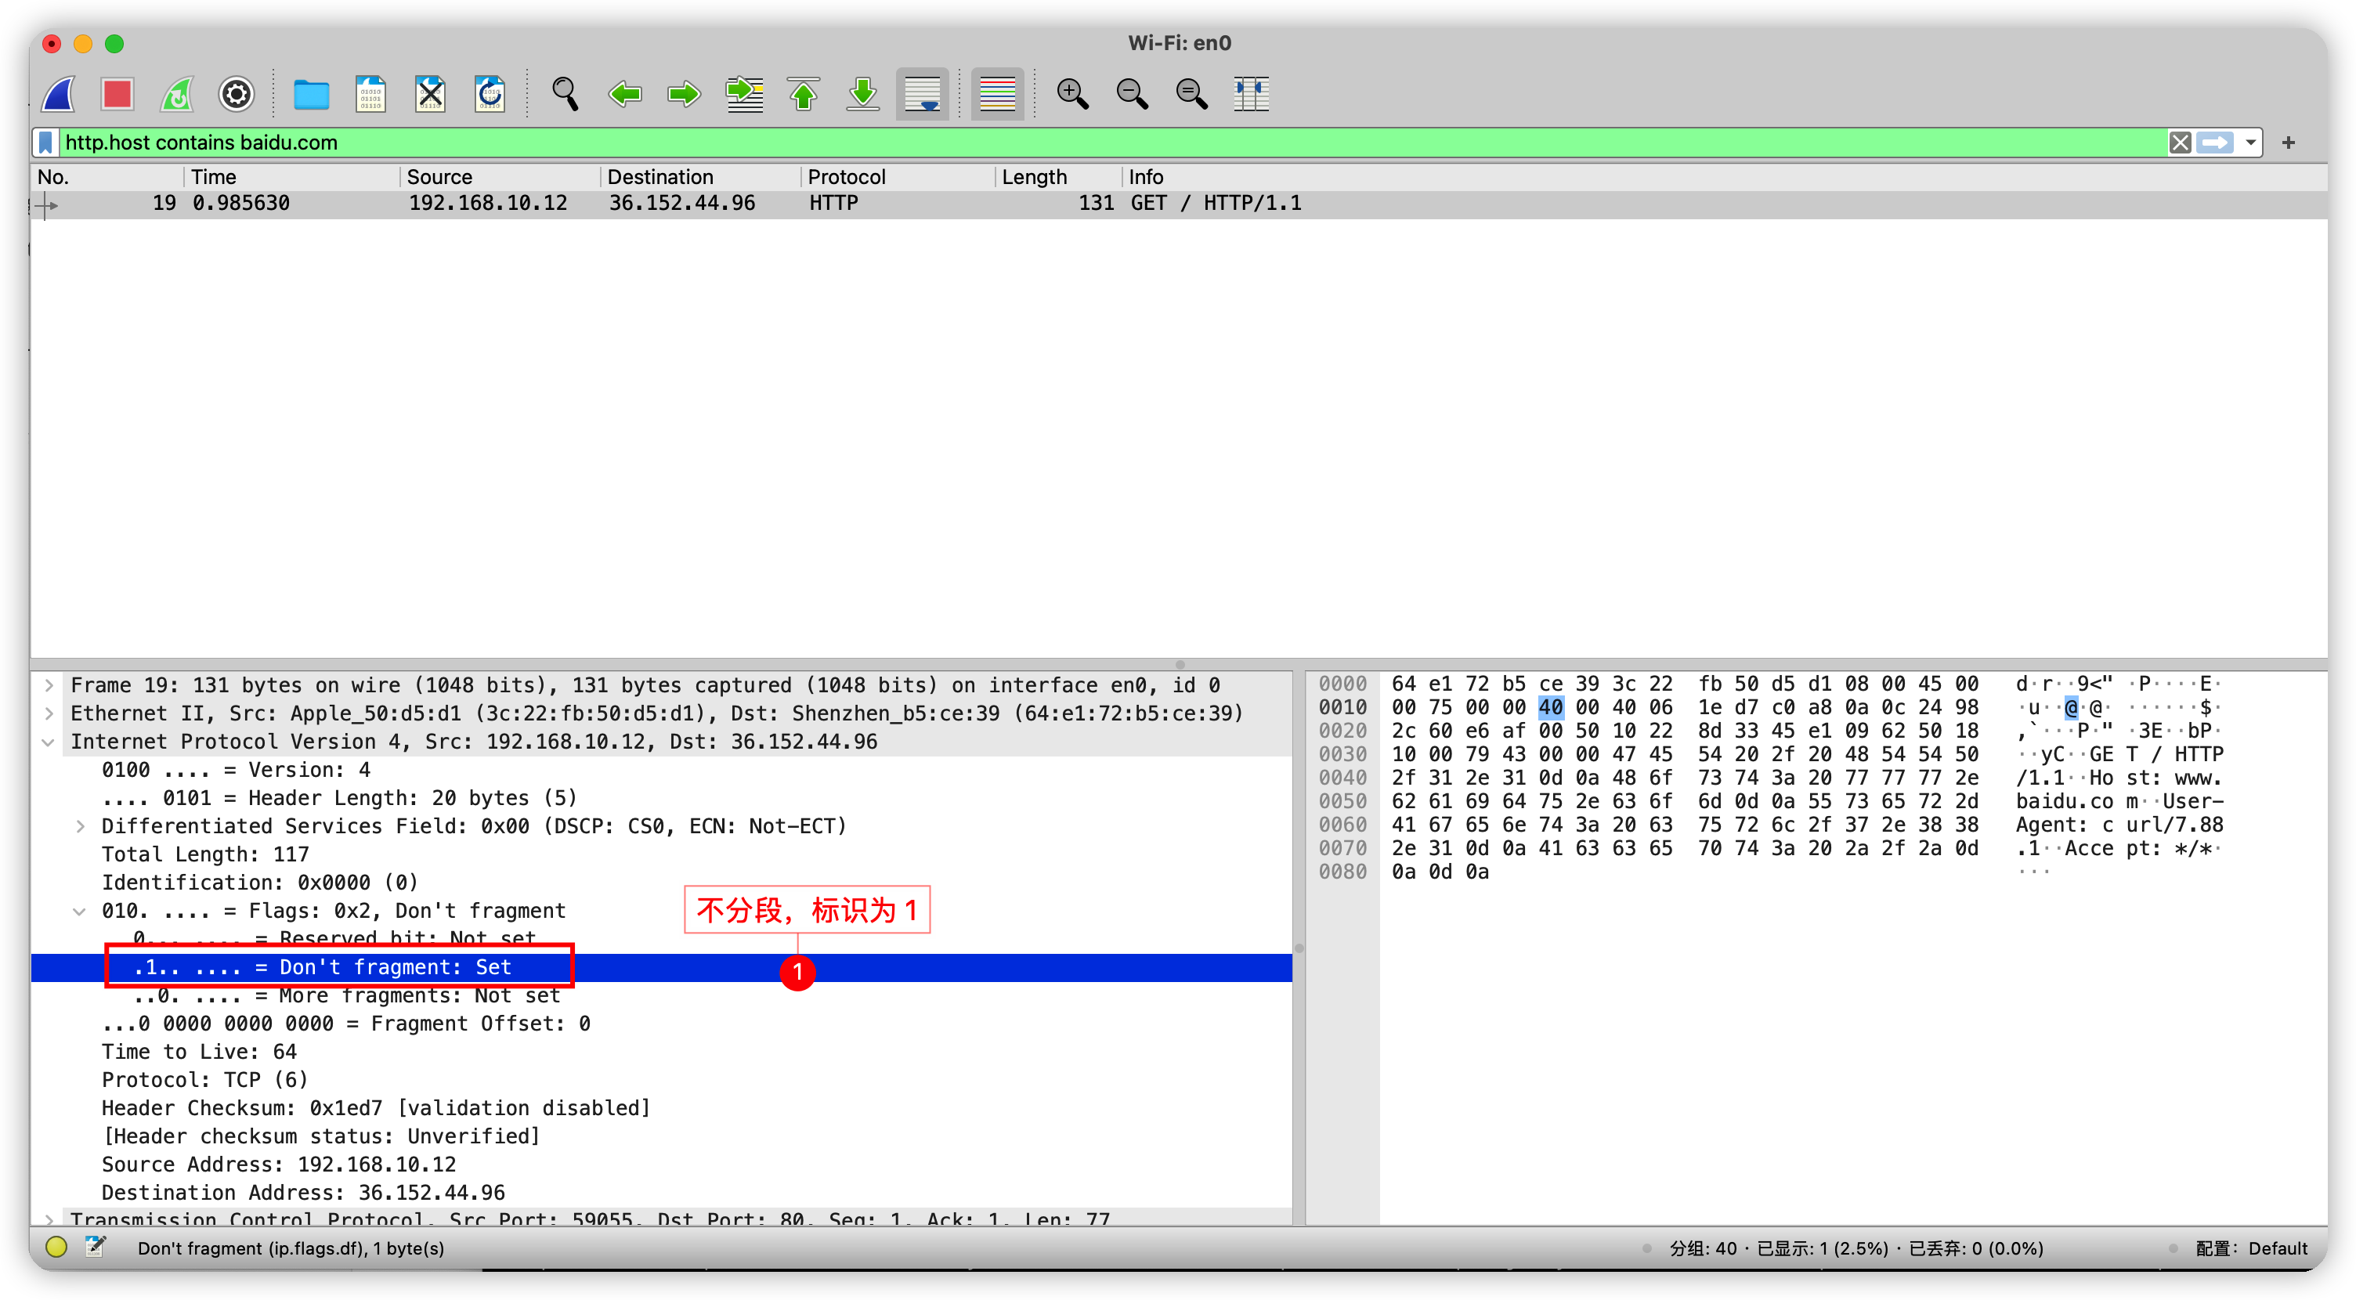This screenshot has width=2356, height=1300.
Task: Clear the display filter with X button
Action: point(2181,143)
